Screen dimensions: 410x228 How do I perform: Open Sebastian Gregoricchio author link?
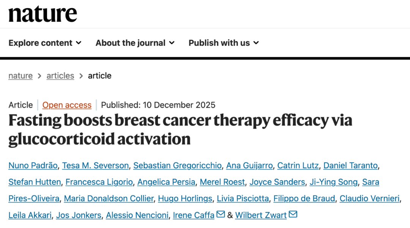coord(177,165)
